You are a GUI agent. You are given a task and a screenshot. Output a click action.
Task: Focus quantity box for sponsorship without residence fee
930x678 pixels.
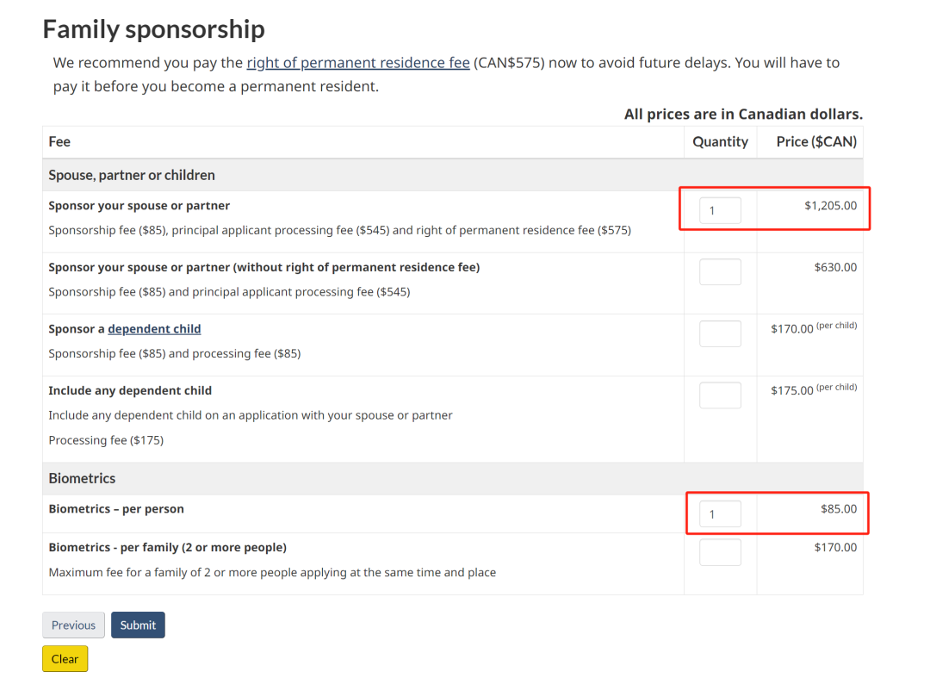720,272
